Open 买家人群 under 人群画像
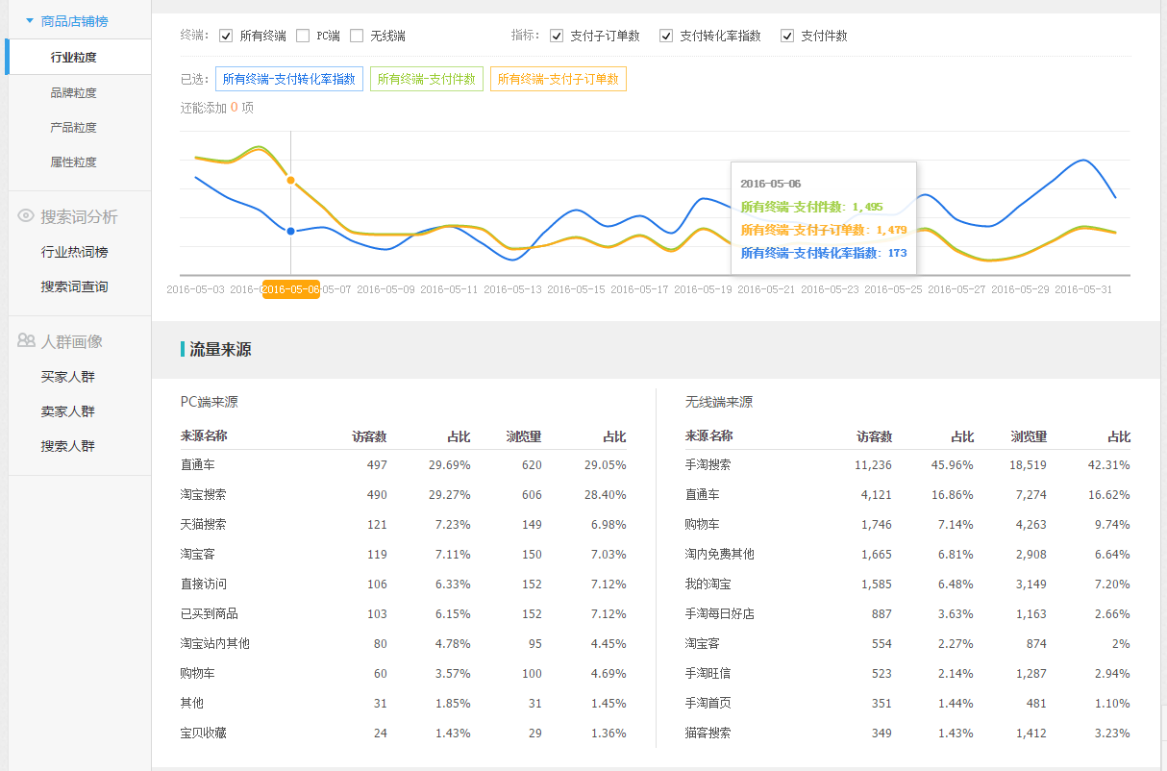This screenshot has height=771, width=1167. click(x=67, y=377)
